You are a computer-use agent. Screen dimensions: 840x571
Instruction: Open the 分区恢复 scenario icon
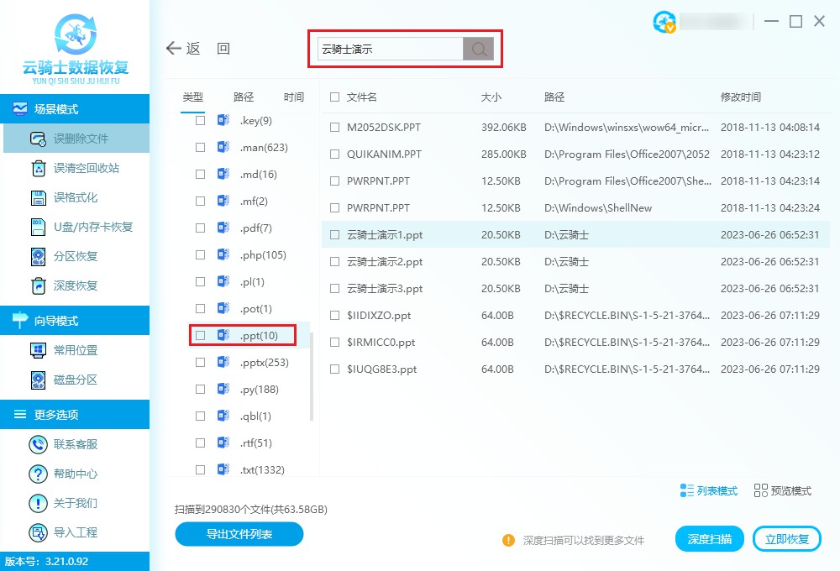[x=38, y=256]
